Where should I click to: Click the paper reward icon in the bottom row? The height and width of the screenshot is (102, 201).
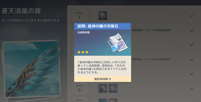coord(113,100)
